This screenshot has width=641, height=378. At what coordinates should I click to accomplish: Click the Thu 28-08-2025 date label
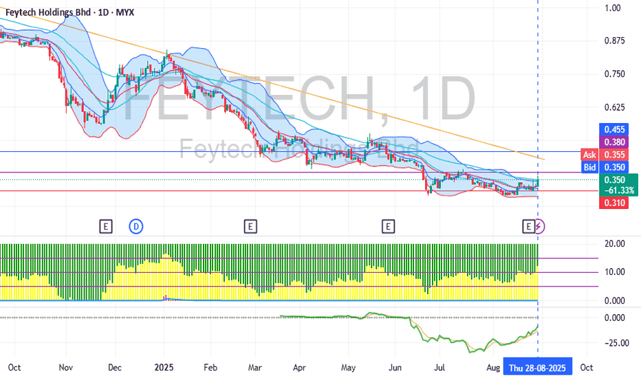tap(538, 368)
